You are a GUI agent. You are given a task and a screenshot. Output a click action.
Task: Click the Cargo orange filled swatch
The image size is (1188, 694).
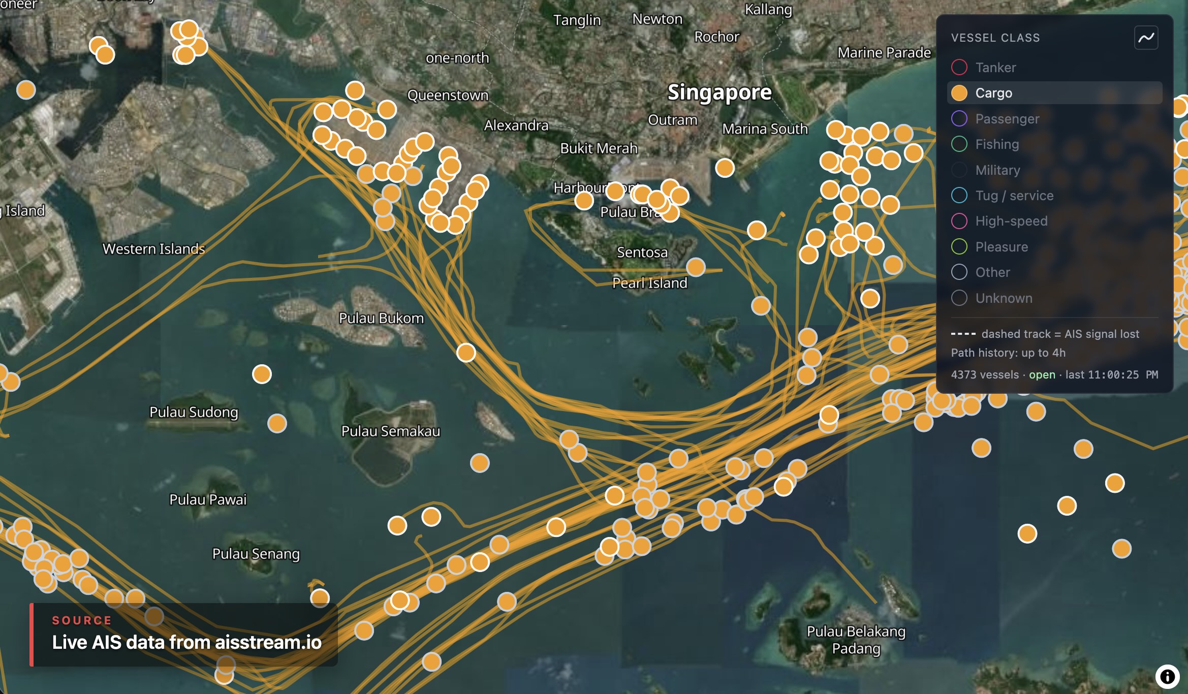[959, 93]
